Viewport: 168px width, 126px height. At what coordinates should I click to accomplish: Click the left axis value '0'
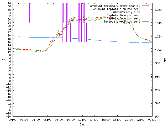point(10,68)
